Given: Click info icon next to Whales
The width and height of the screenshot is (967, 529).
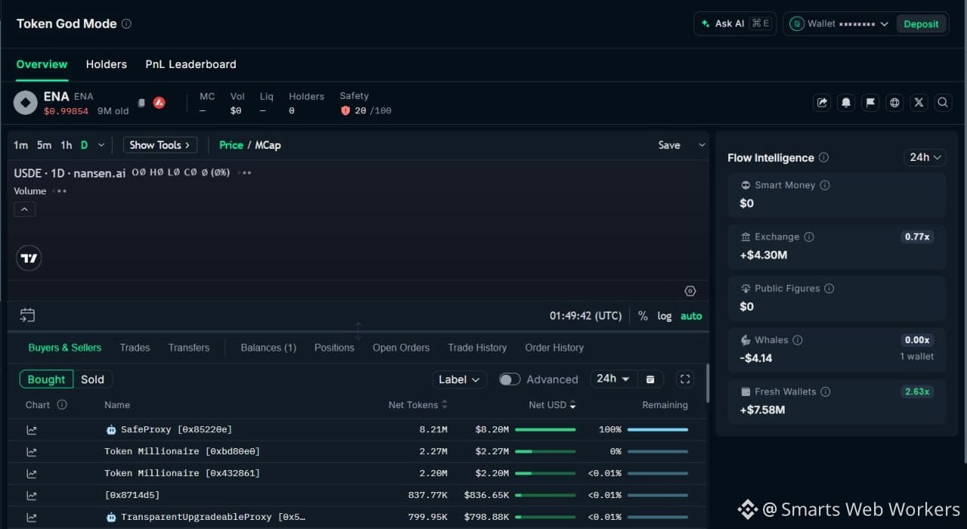Looking at the screenshot, I should pyautogui.click(x=798, y=340).
